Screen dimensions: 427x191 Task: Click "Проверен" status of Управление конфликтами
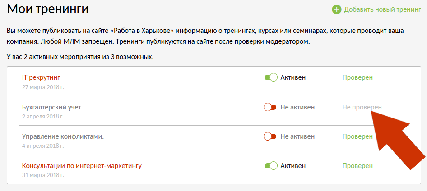pos(357,136)
